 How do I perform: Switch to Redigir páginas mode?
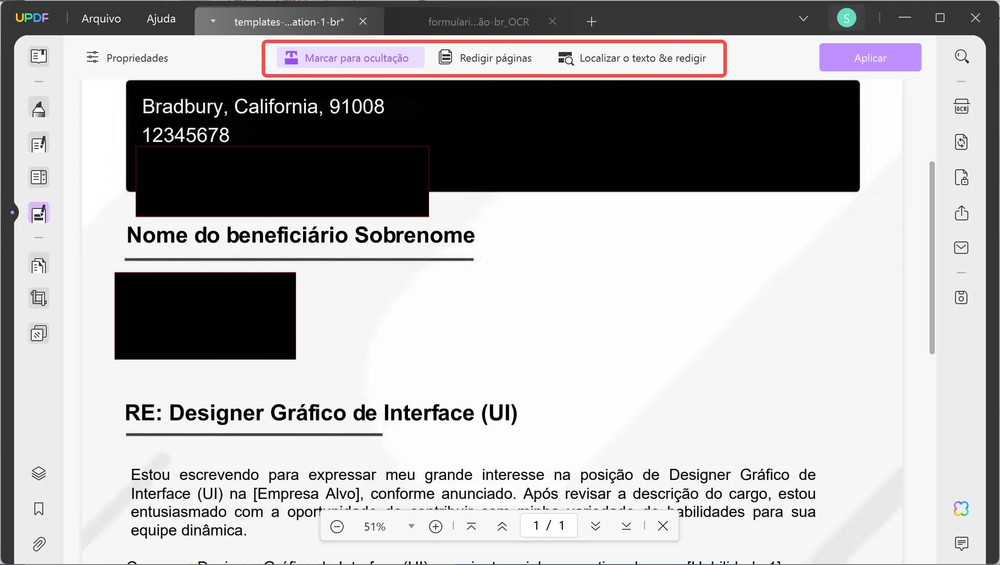point(485,57)
